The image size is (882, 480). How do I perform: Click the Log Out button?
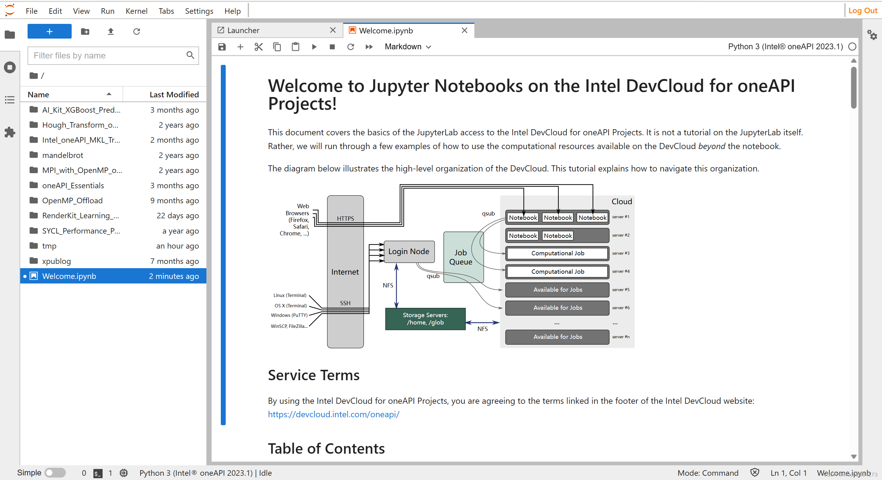pos(862,11)
